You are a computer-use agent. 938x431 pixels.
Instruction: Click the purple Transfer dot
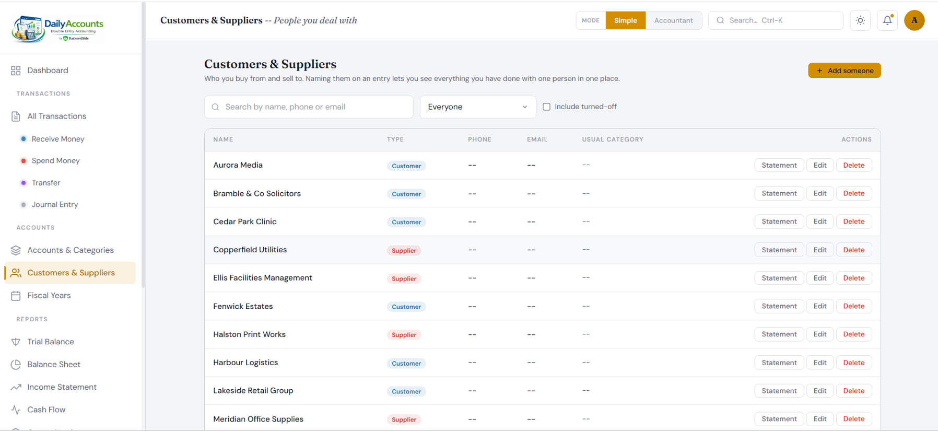pyautogui.click(x=24, y=183)
